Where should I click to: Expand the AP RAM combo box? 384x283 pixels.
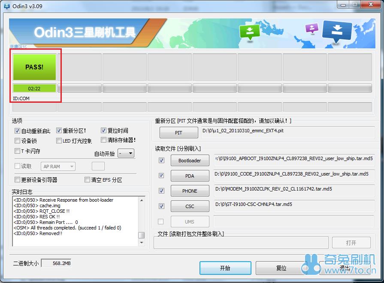pos(58,167)
